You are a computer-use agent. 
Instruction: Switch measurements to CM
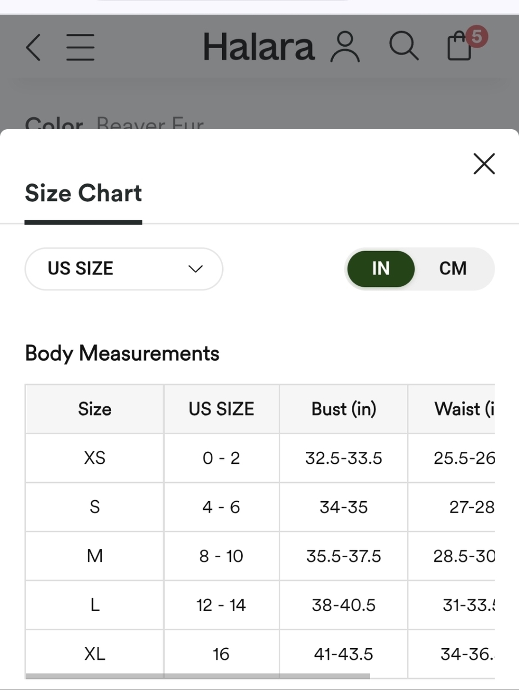(x=453, y=269)
